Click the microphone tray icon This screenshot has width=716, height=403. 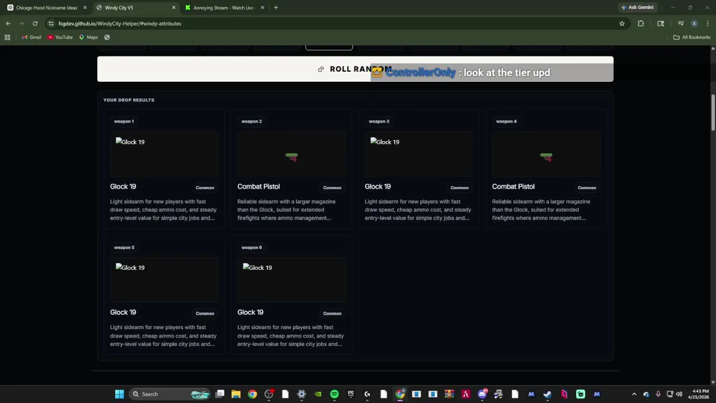click(658, 394)
